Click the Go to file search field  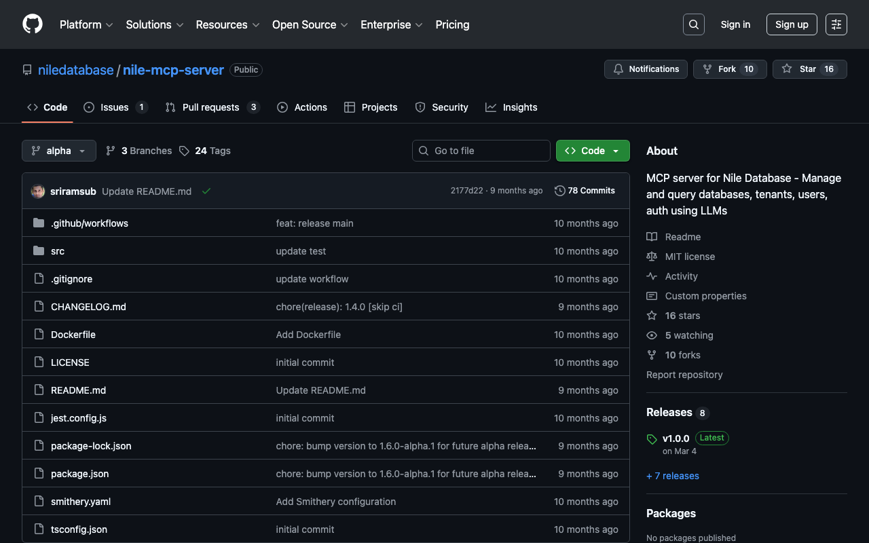481,151
